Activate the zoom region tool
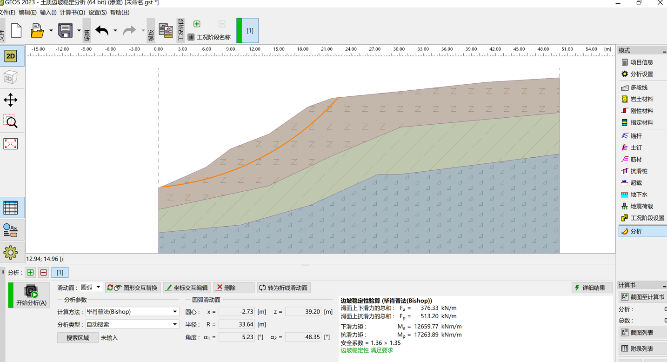This screenshot has width=667, height=362. click(x=11, y=121)
